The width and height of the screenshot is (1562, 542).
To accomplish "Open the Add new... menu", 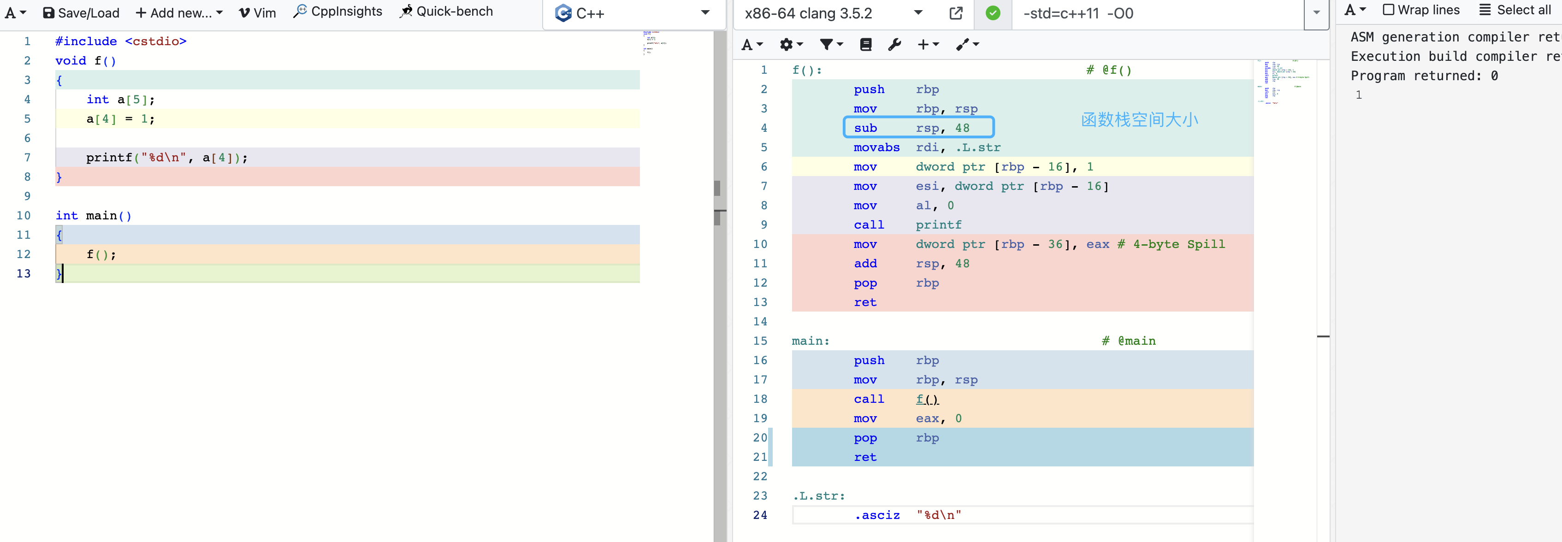I will pyautogui.click(x=179, y=13).
